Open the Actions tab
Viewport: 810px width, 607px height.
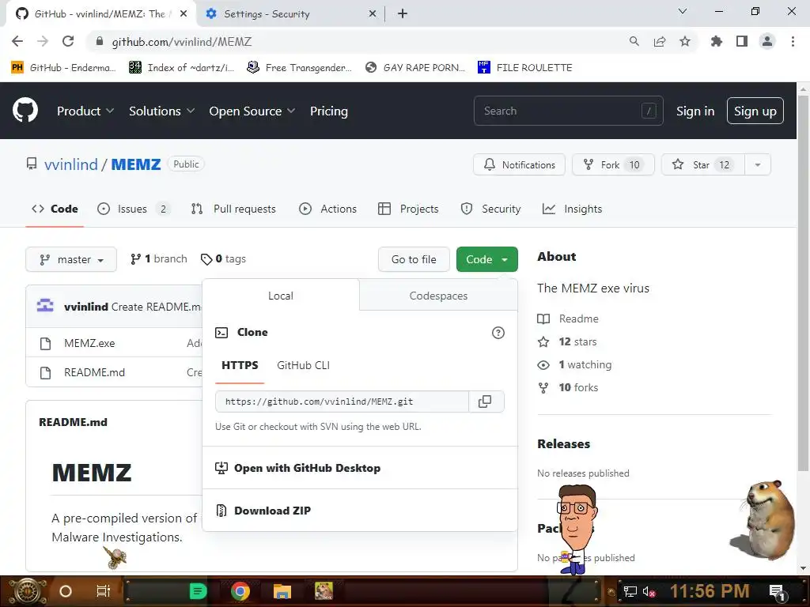(x=328, y=209)
